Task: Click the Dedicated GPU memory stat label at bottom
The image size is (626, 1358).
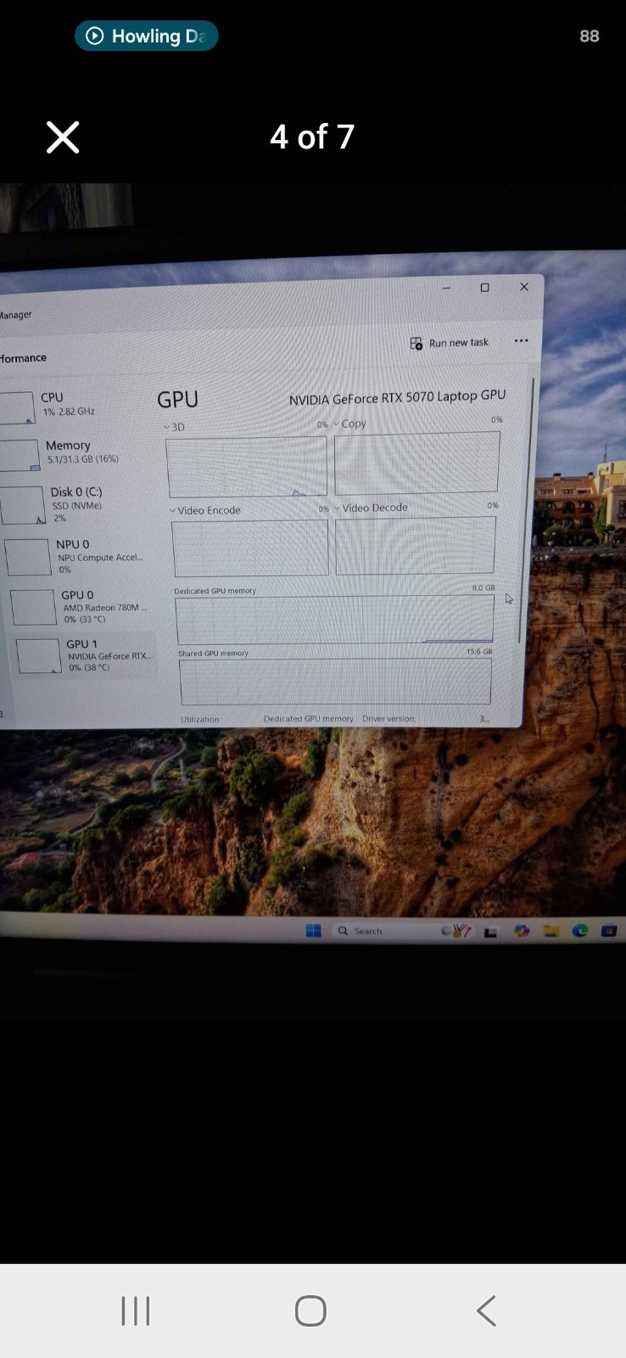Action: [308, 719]
